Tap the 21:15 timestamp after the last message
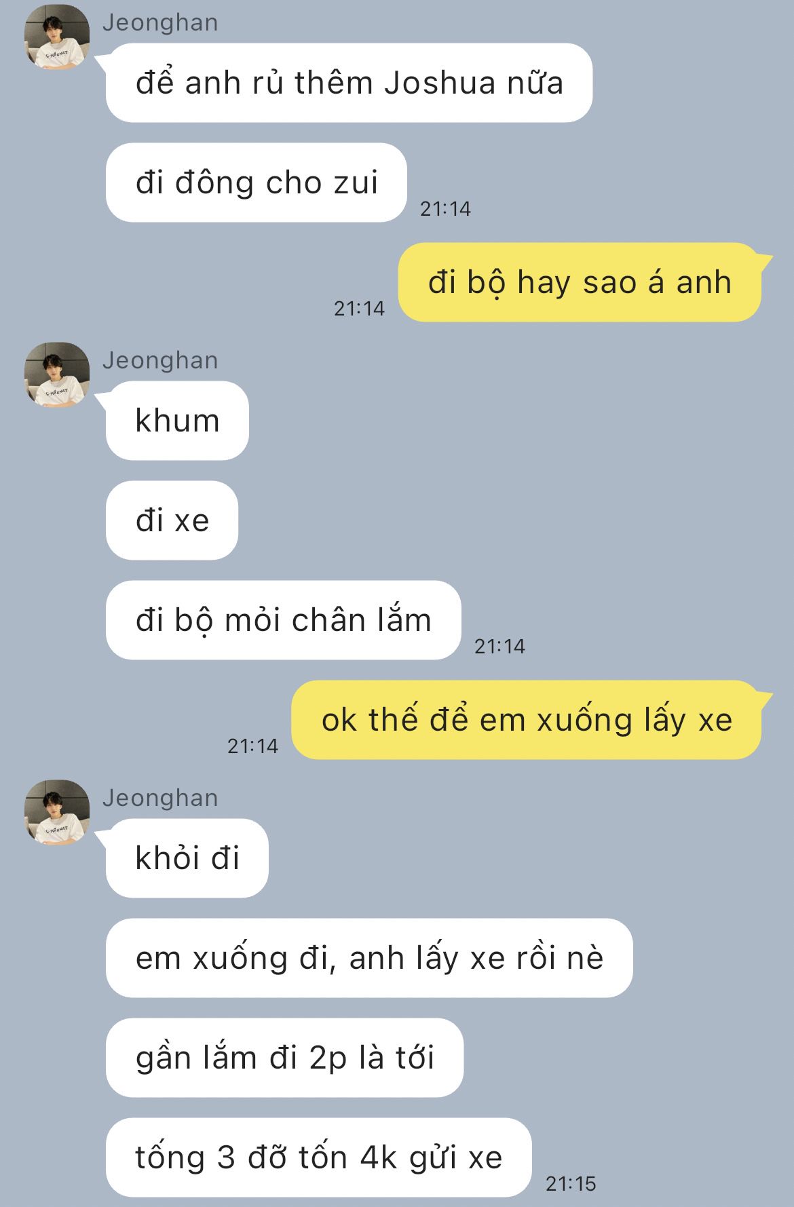 tap(571, 1184)
